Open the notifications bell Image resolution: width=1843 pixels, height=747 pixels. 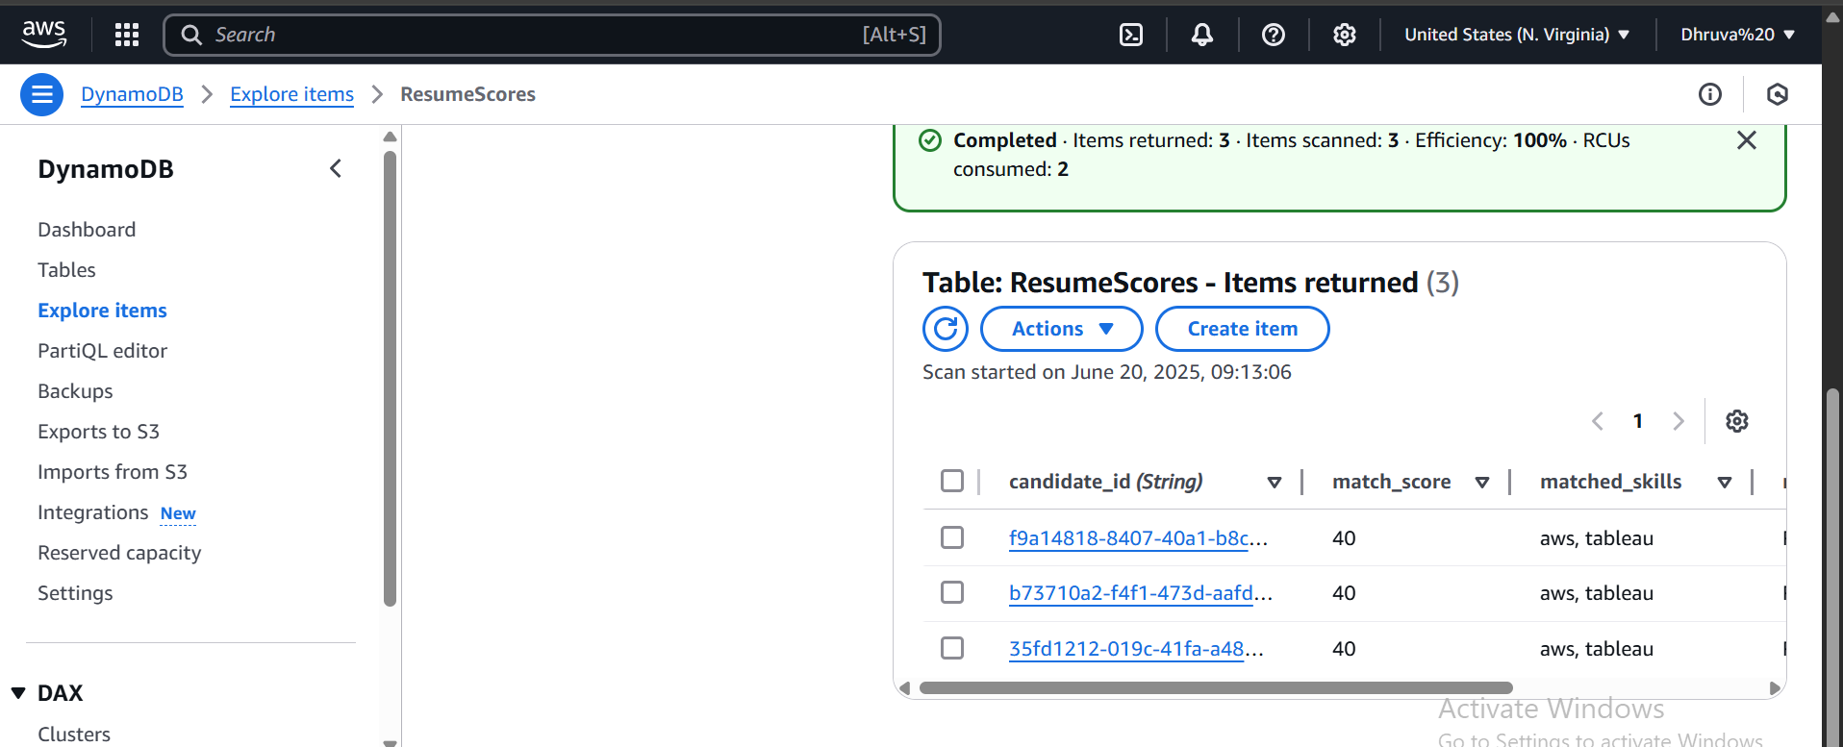1202,35
